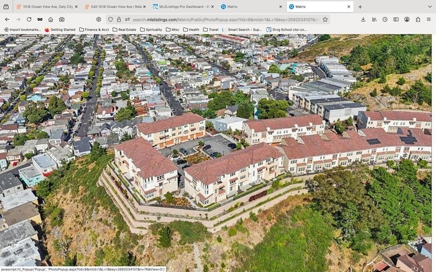Open the Getting Started bookmark
This screenshot has width=436, height=272.
pyautogui.click(x=60, y=29)
